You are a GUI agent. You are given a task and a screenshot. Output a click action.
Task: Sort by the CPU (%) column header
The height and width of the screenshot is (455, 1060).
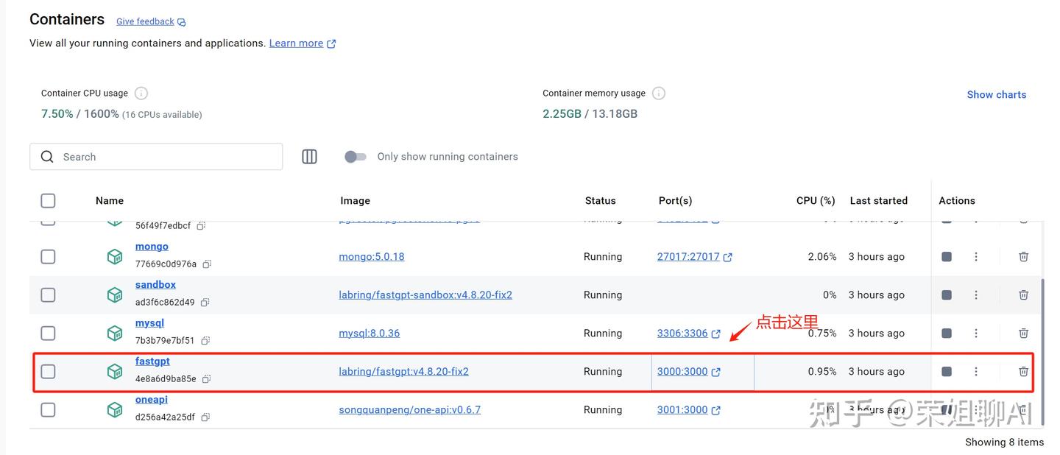click(x=816, y=200)
